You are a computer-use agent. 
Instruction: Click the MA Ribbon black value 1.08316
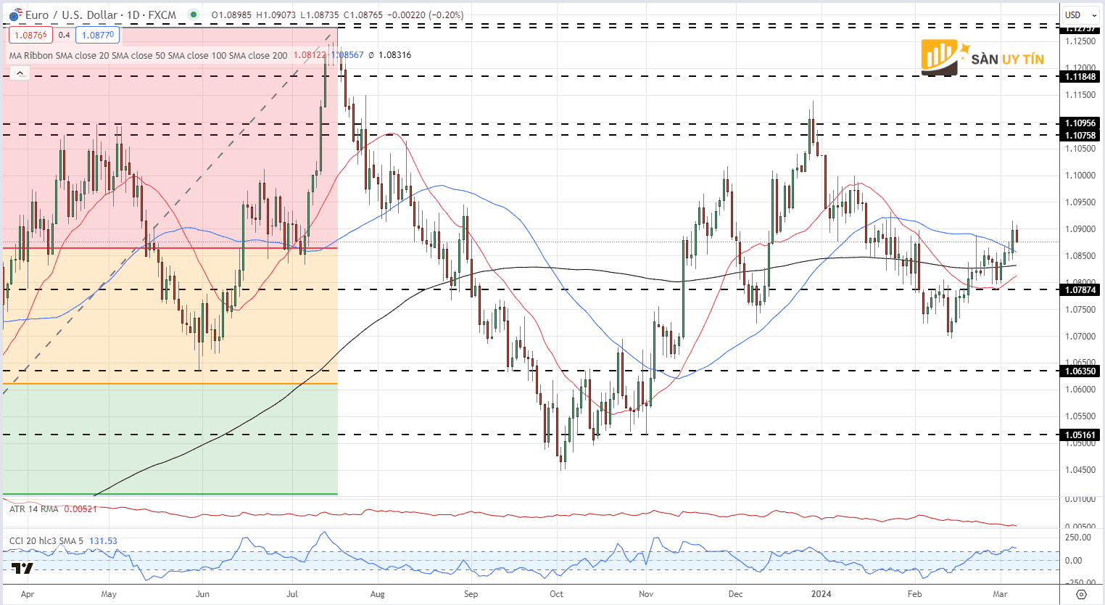coord(394,55)
